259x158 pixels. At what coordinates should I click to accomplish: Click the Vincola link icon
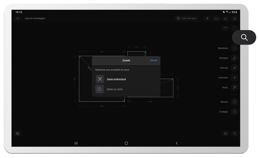[x=234, y=68]
